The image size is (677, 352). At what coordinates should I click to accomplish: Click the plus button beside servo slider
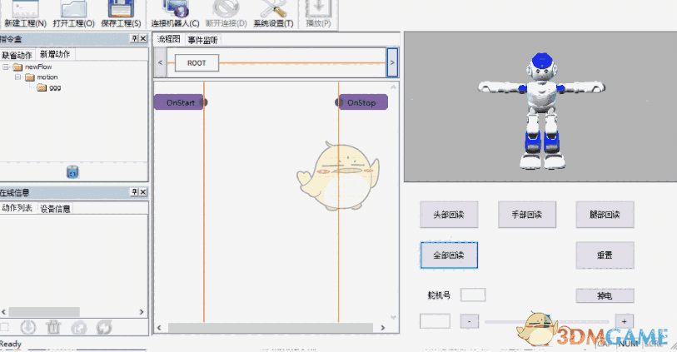point(624,321)
